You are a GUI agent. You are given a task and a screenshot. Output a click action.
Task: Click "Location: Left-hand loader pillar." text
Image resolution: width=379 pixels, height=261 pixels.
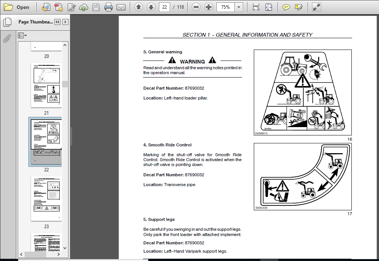(176, 98)
